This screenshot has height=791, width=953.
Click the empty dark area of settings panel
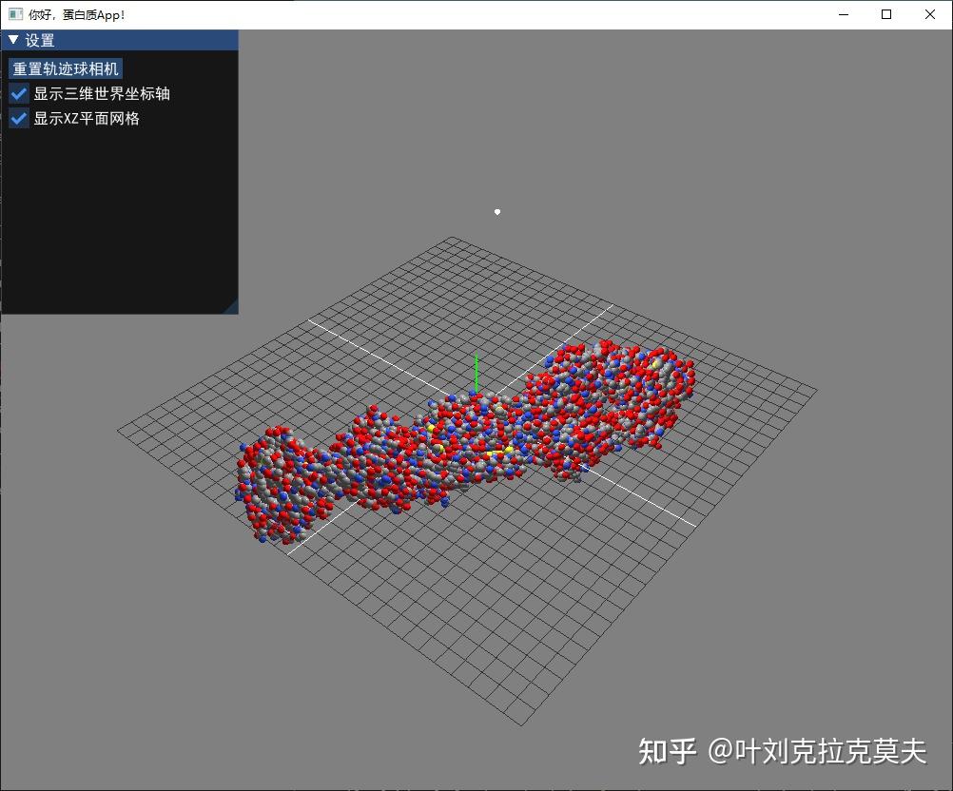(x=119, y=219)
